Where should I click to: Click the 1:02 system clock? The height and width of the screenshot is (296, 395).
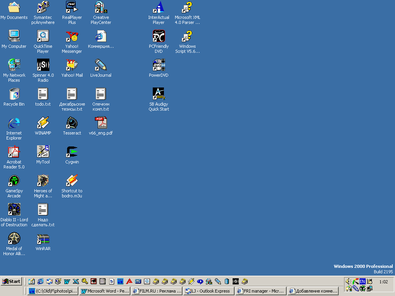(383, 282)
